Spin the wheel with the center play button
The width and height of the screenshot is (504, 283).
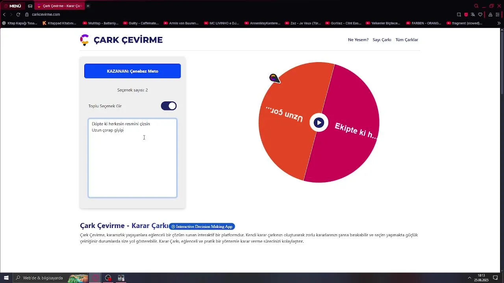point(319,123)
